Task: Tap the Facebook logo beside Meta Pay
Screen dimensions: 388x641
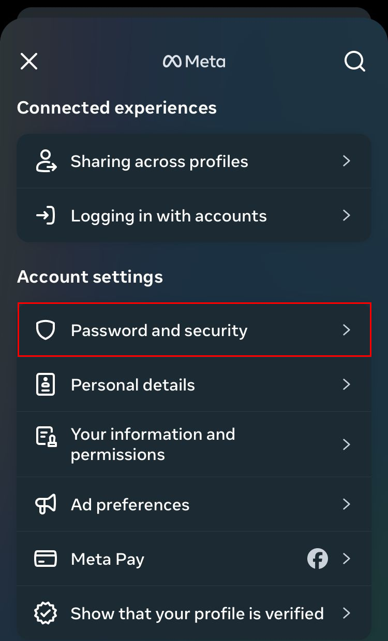Action: (x=318, y=559)
